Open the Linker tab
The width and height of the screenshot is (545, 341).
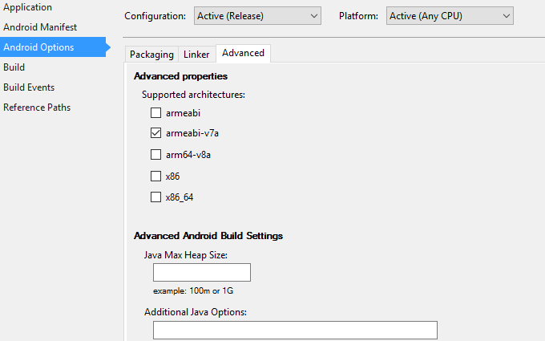point(196,54)
